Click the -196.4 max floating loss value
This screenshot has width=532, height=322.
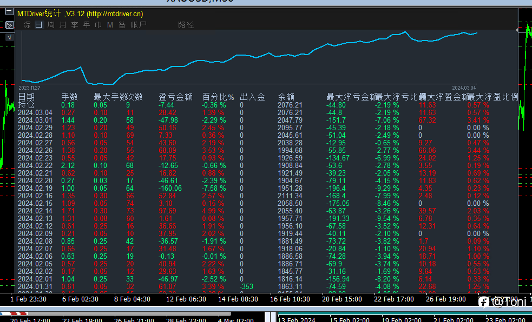[x=336, y=188]
